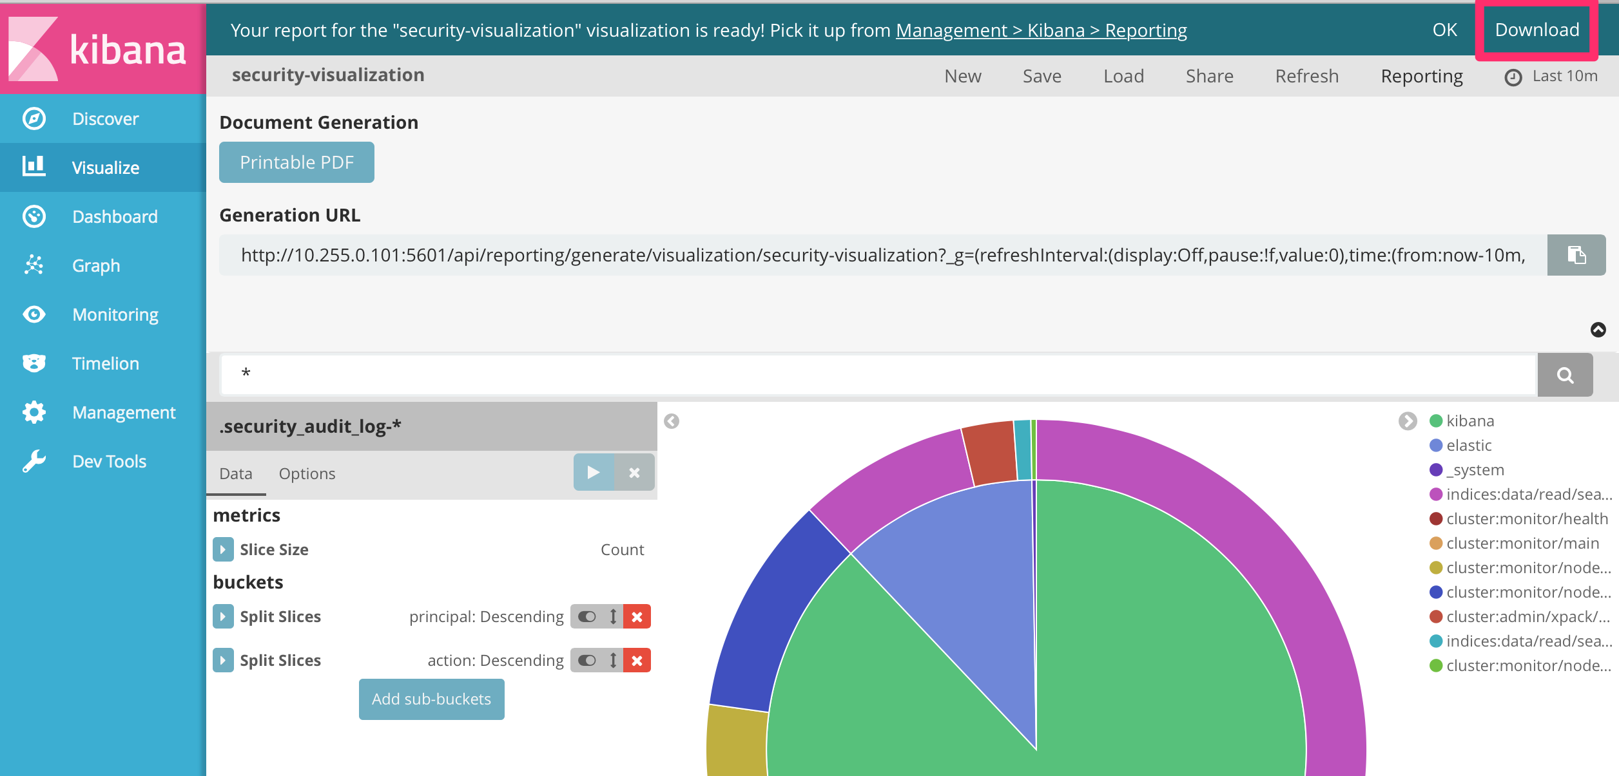This screenshot has height=776, width=1619.
Task: Disable the principal descending bucket switch
Action: tap(587, 616)
